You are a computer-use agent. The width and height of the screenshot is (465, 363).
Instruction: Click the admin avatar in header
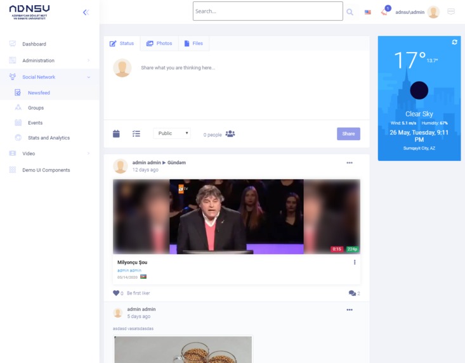(x=433, y=12)
